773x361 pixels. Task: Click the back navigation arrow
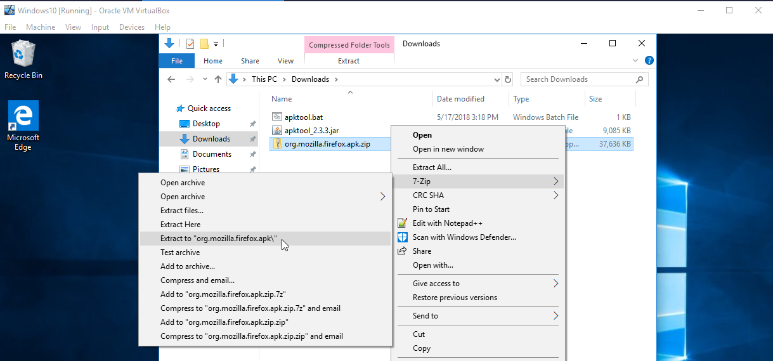point(171,79)
